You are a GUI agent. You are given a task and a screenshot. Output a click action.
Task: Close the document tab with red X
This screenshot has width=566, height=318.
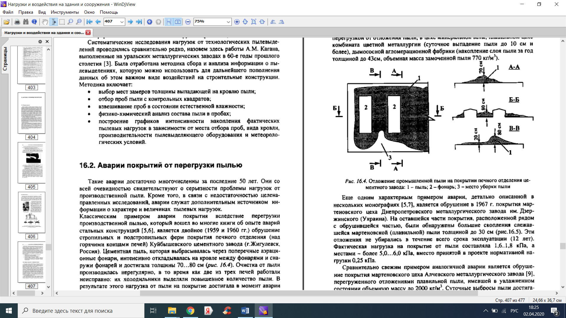pyautogui.click(x=88, y=32)
